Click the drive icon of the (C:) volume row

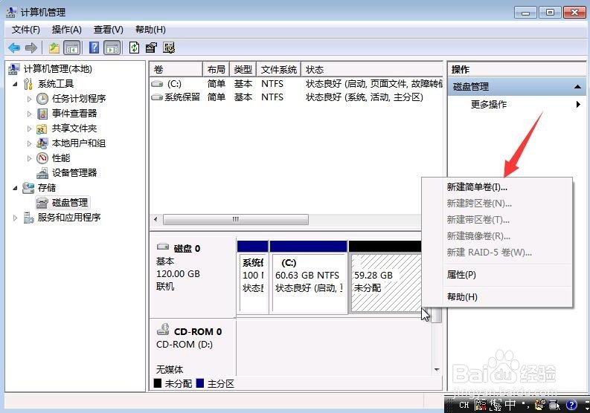[x=157, y=84]
